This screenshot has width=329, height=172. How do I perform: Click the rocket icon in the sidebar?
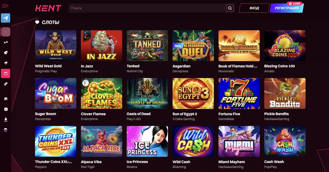click(5, 52)
